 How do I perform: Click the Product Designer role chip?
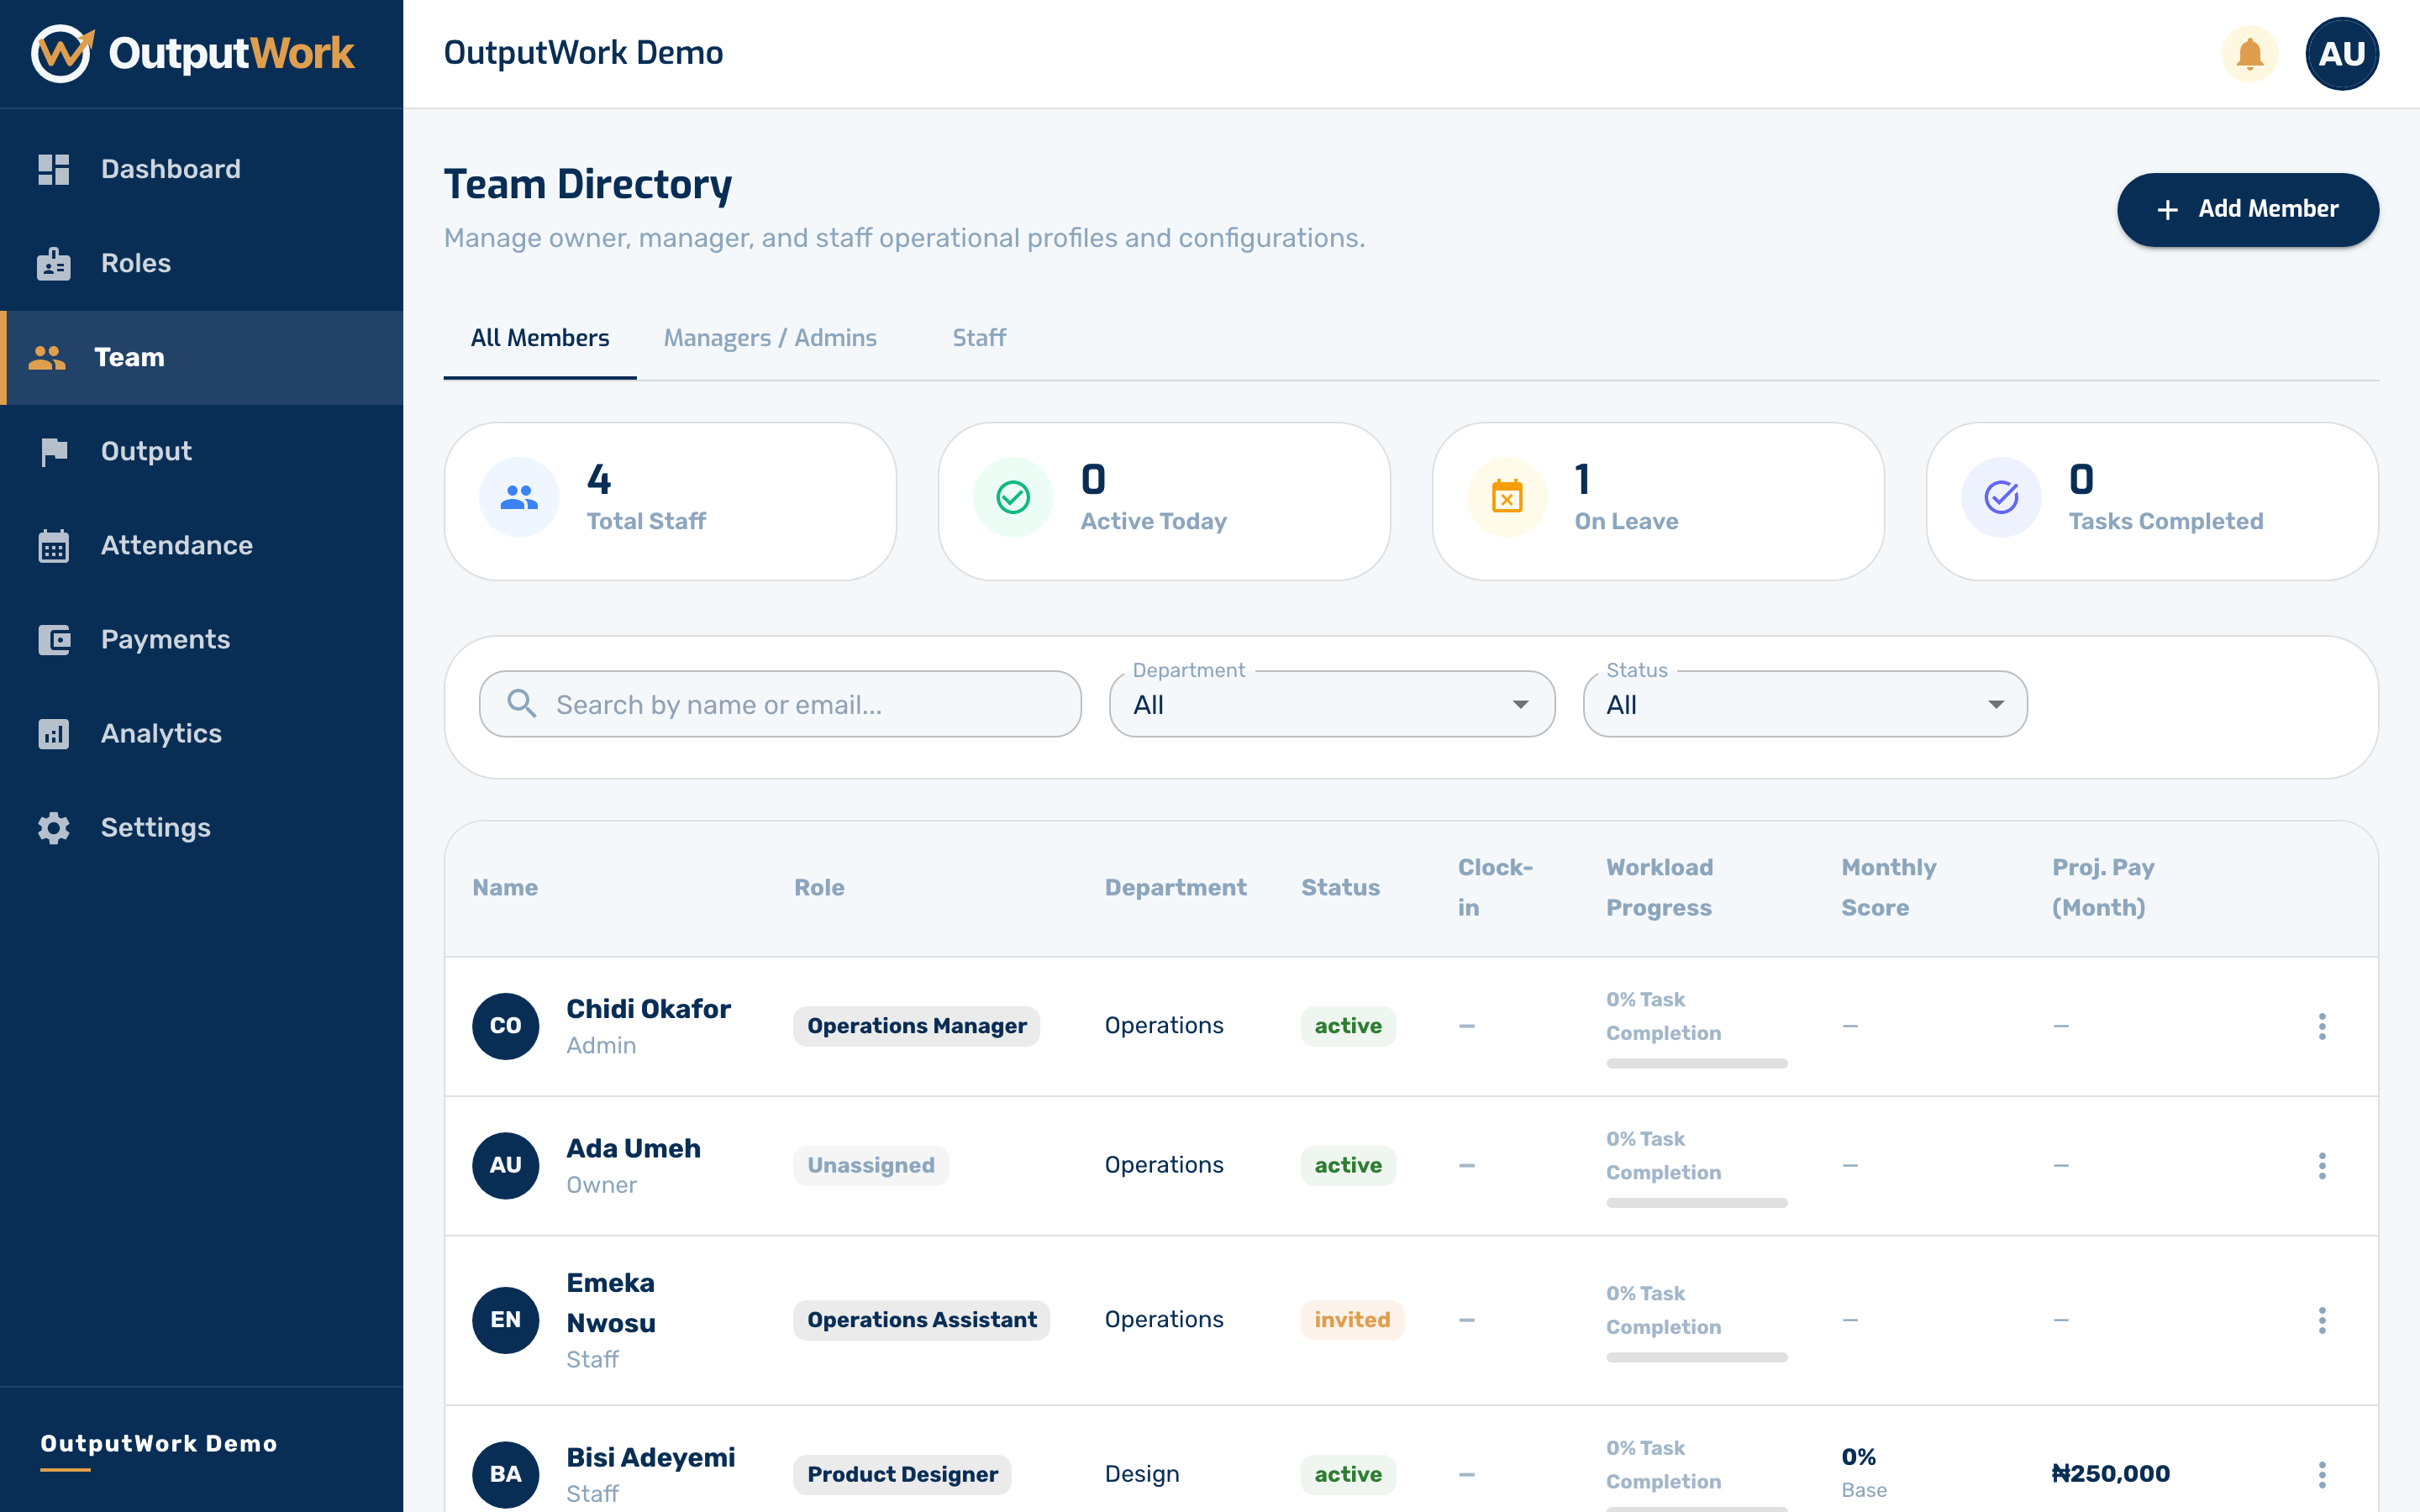pos(903,1474)
